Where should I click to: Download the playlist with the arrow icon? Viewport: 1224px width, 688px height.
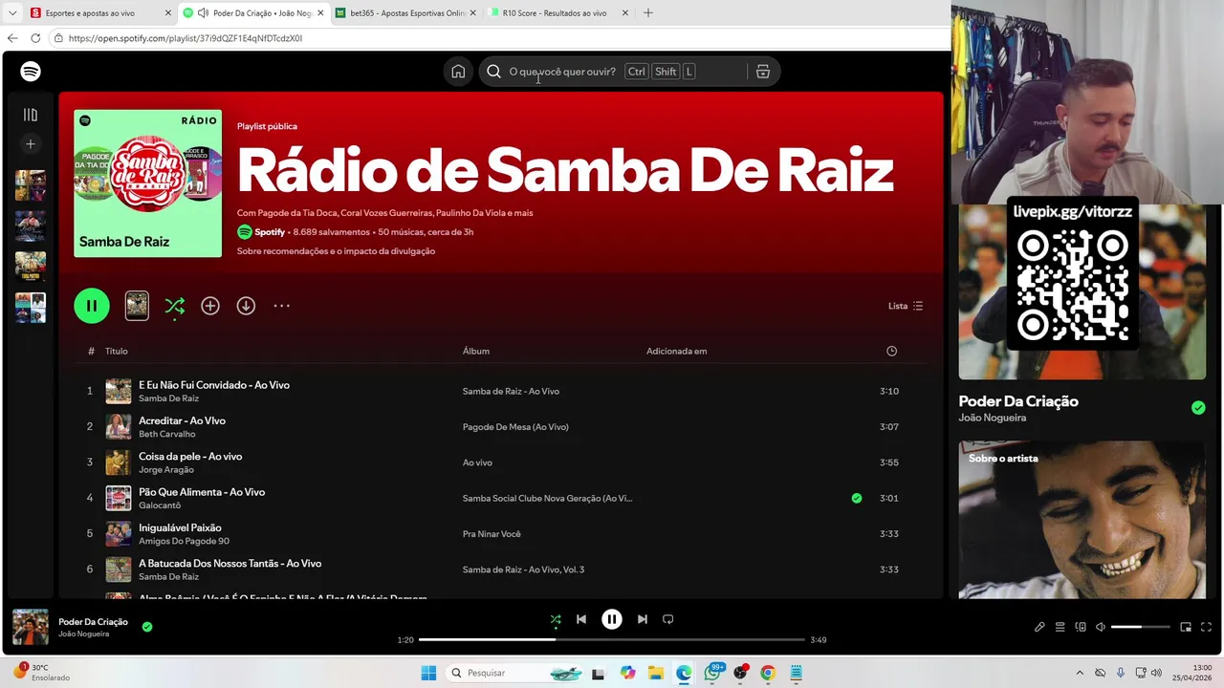tap(246, 306)
